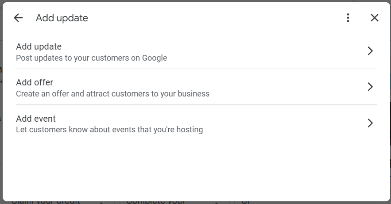Click the chevron next to Add event
Image resolution: width=391 pixels, height=204 pixels.
(x=370, y=123)
